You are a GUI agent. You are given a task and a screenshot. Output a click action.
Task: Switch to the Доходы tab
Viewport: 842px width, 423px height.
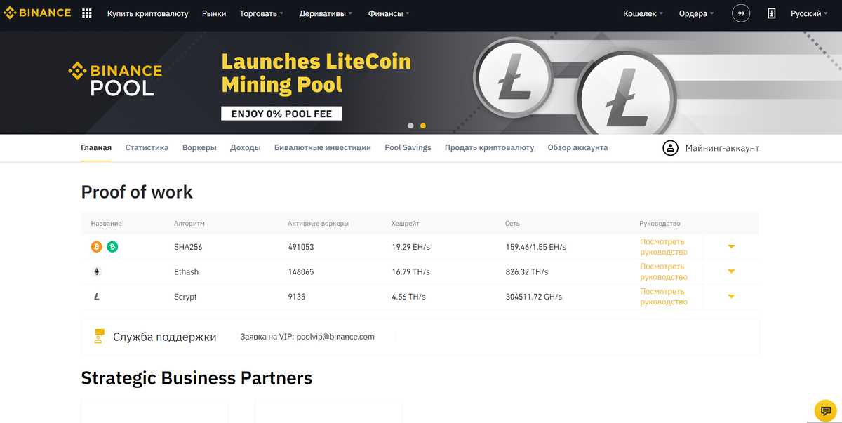click(x=246, y=147)
